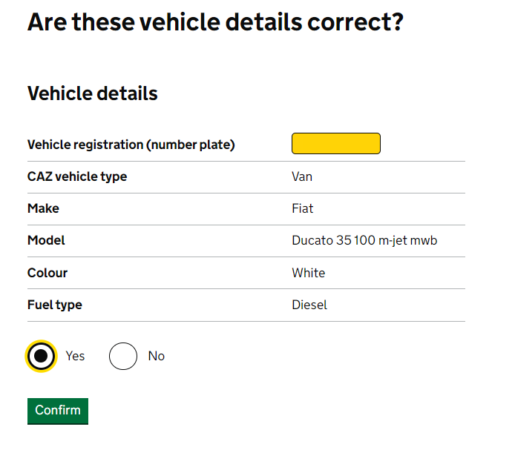This screenshot has width=515, height=450.
Task: Click the 'Diesel' fuel type value
Action: tap(309, 305)
